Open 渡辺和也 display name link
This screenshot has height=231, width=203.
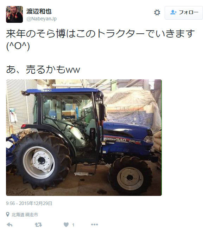[39, 11]
